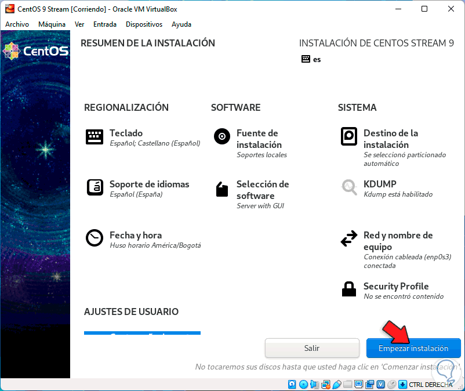Click 'Huso horario América/Bogotá' text
Viewport: 465px width, 391px height.
[x=155, y=245]
